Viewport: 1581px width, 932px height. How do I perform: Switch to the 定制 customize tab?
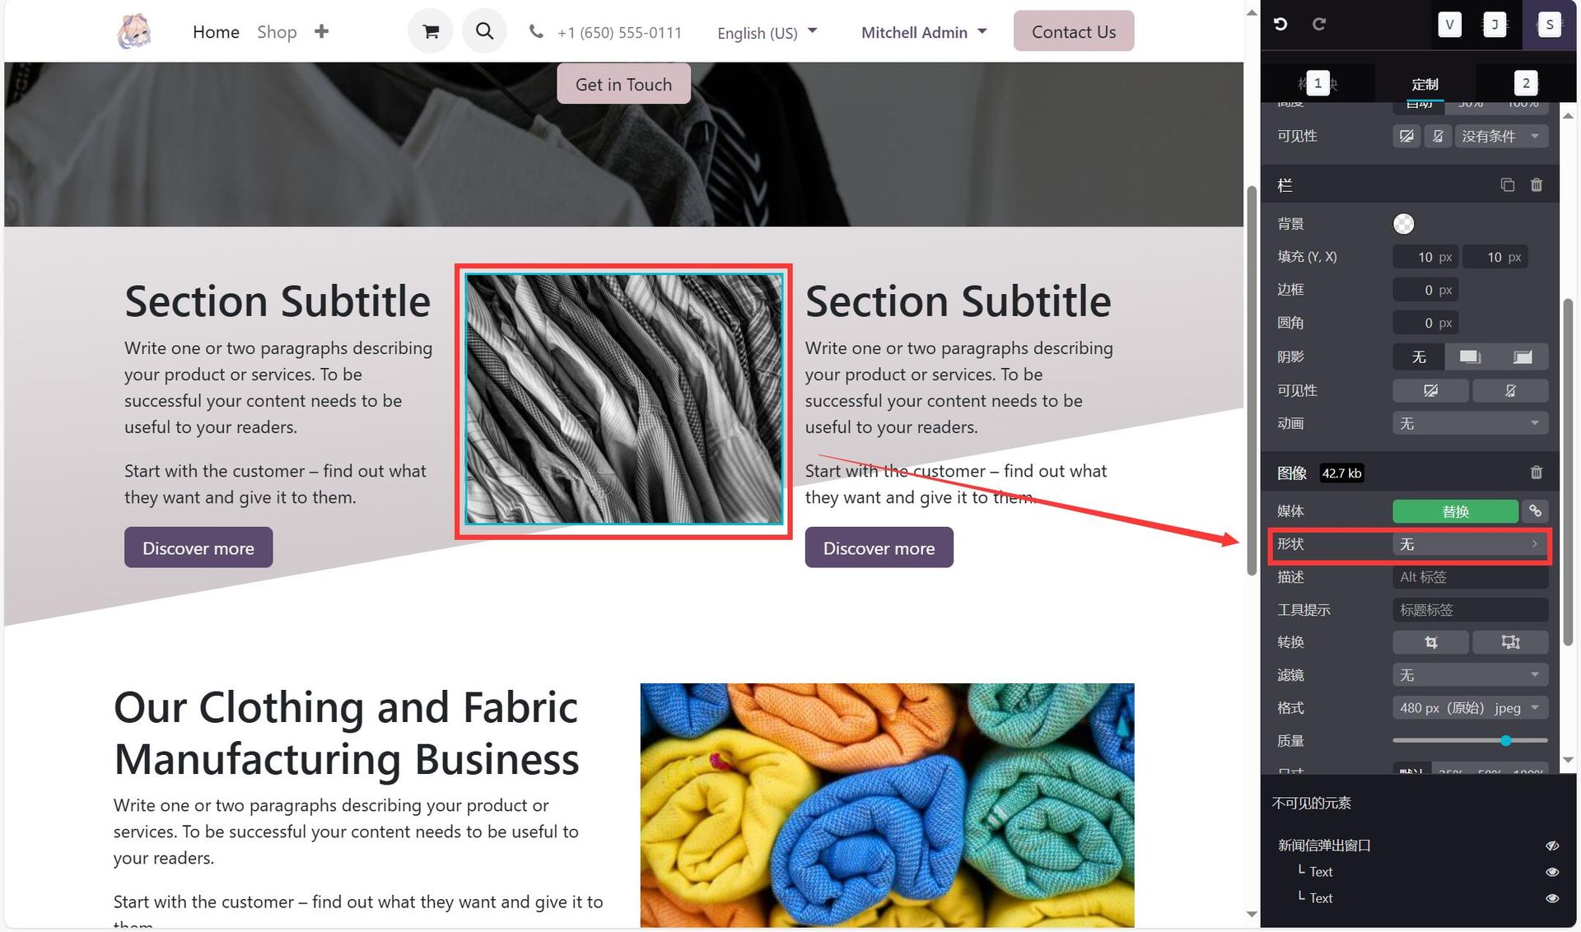point(1425,84)
